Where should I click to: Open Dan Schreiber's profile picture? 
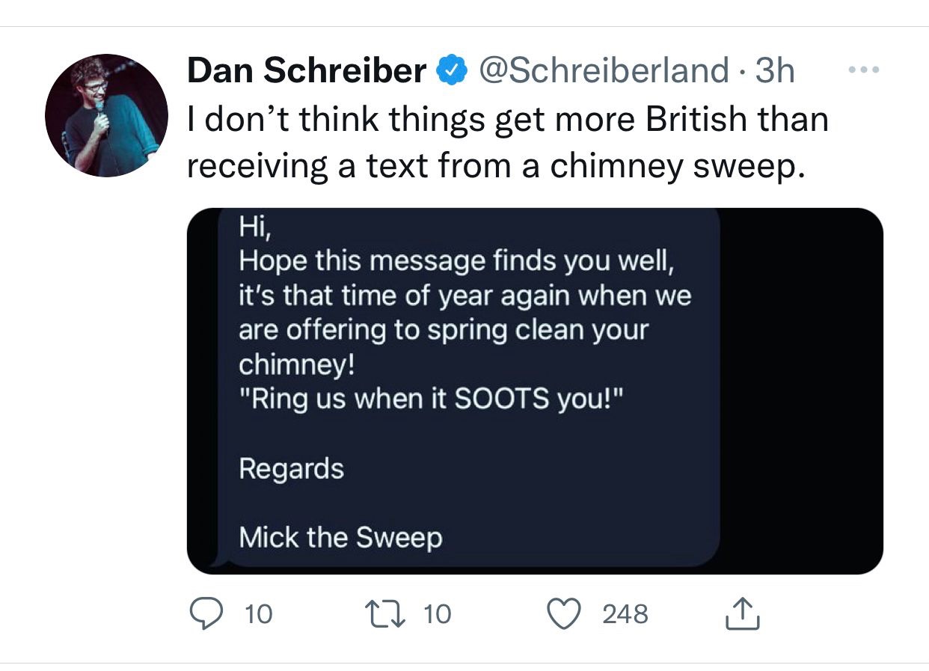(105, 115)
